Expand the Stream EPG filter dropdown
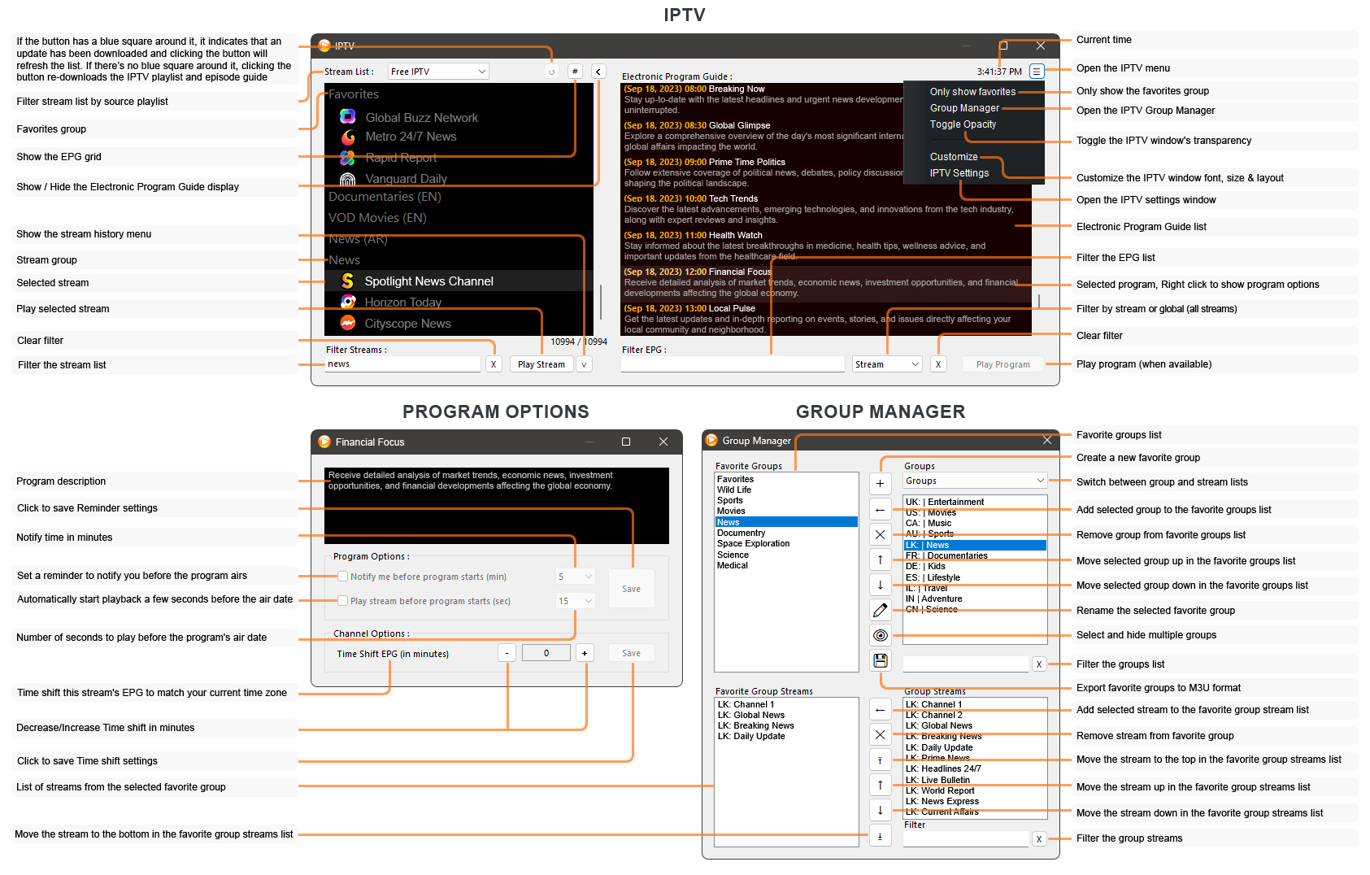This screenshot has height=875, width=1370. tap(887, 364)
